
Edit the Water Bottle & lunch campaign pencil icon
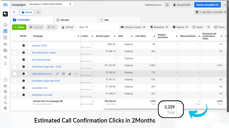[x=57, y=74]
